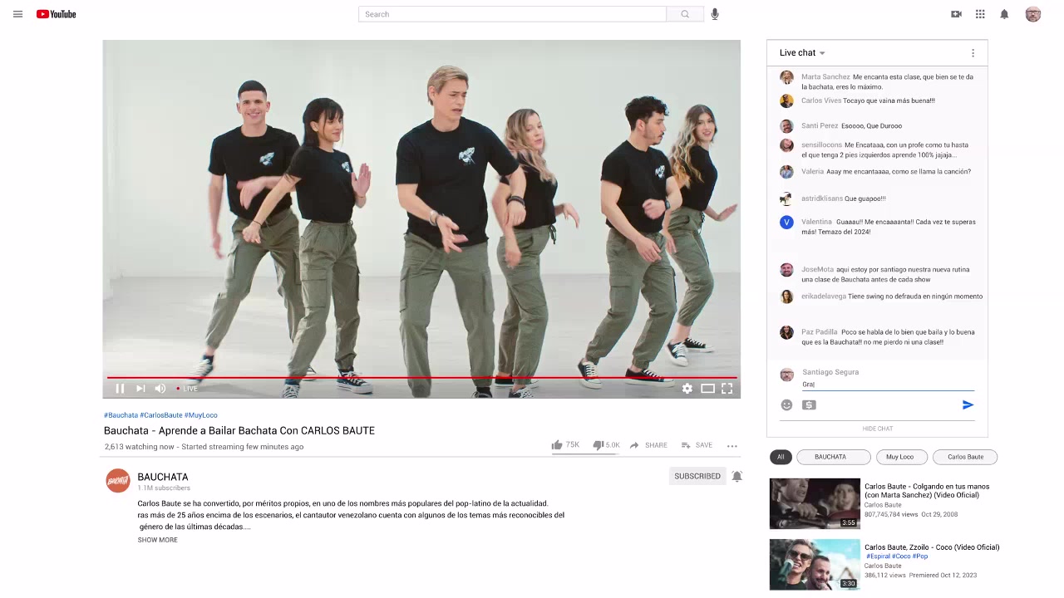Click the sensillocons chat author name
Viewport: 1064px width, 598px height.
pyautogui.click(x=821, y=145)
